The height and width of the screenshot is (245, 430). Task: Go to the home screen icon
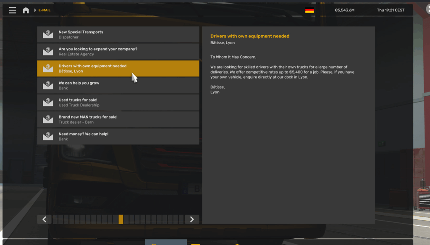click(26, 10)
